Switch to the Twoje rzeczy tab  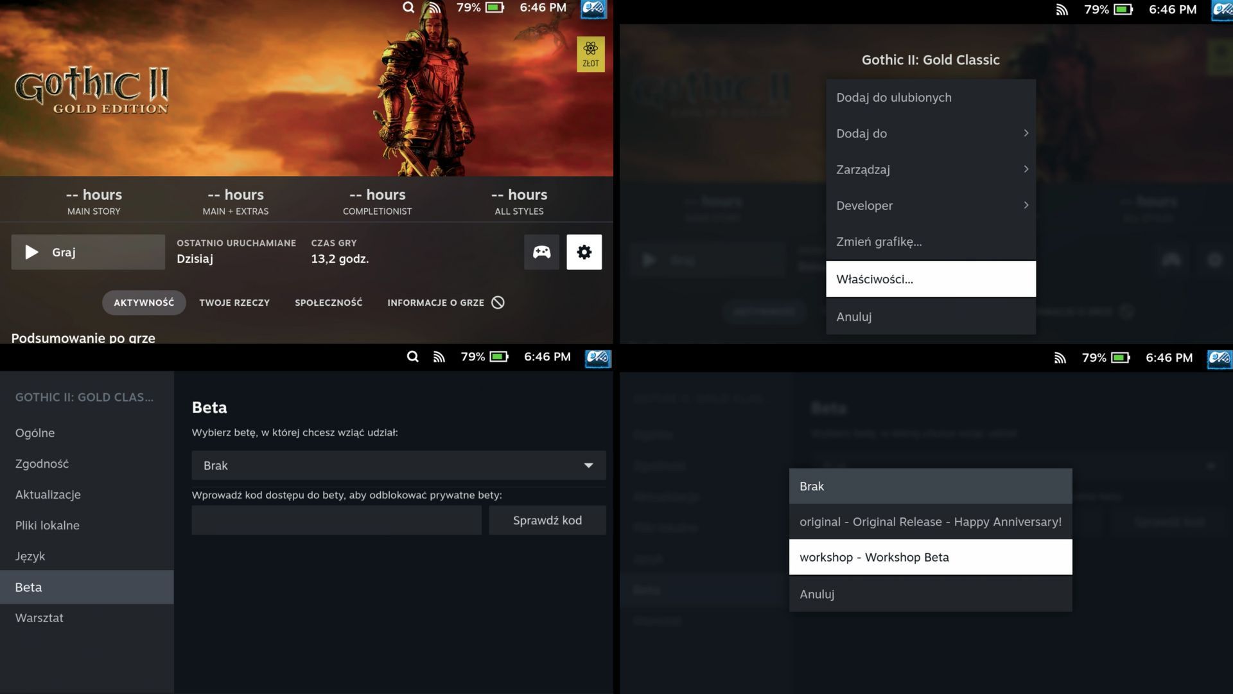[234, 303]
